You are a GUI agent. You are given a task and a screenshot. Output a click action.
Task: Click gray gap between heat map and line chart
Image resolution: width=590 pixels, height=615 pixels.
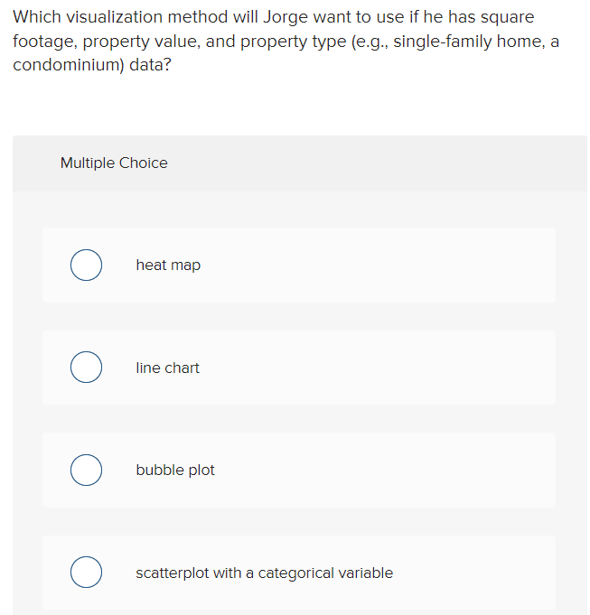[299, 316]
